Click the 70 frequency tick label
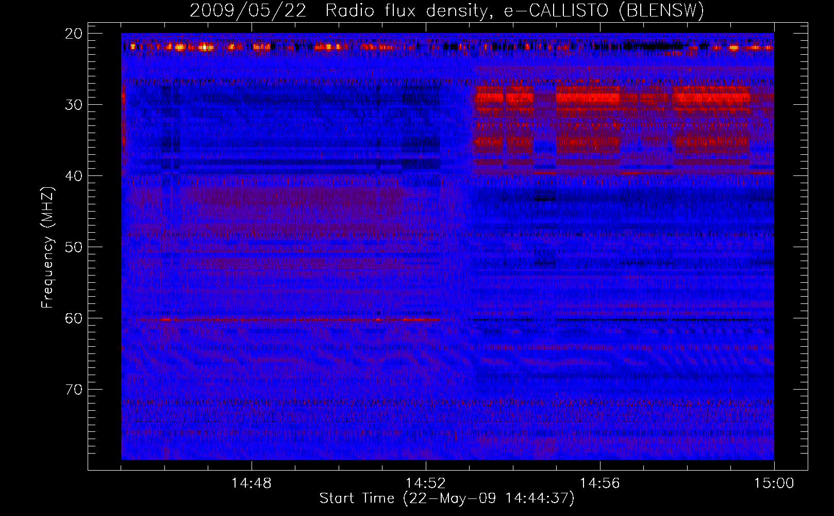 pyautogui.click(x=74, y=390)
